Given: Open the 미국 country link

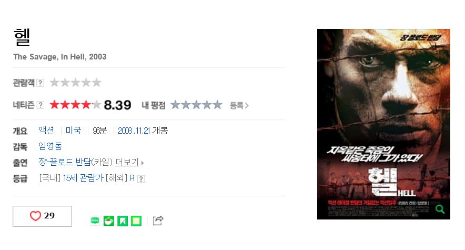Looking at the screenshot, I should click(x=73, y=131).
